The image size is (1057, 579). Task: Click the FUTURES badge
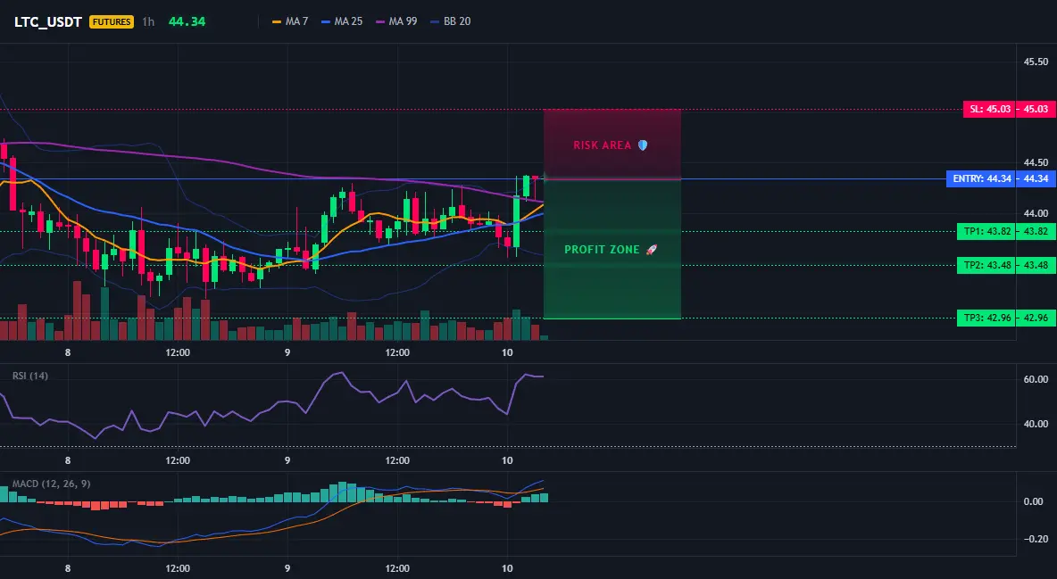click(x=112, y=21)
